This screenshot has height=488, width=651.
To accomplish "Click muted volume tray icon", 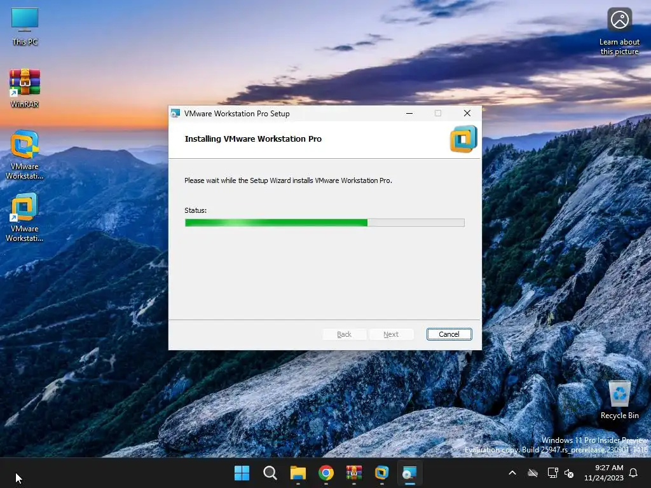I will click(569, 473).
